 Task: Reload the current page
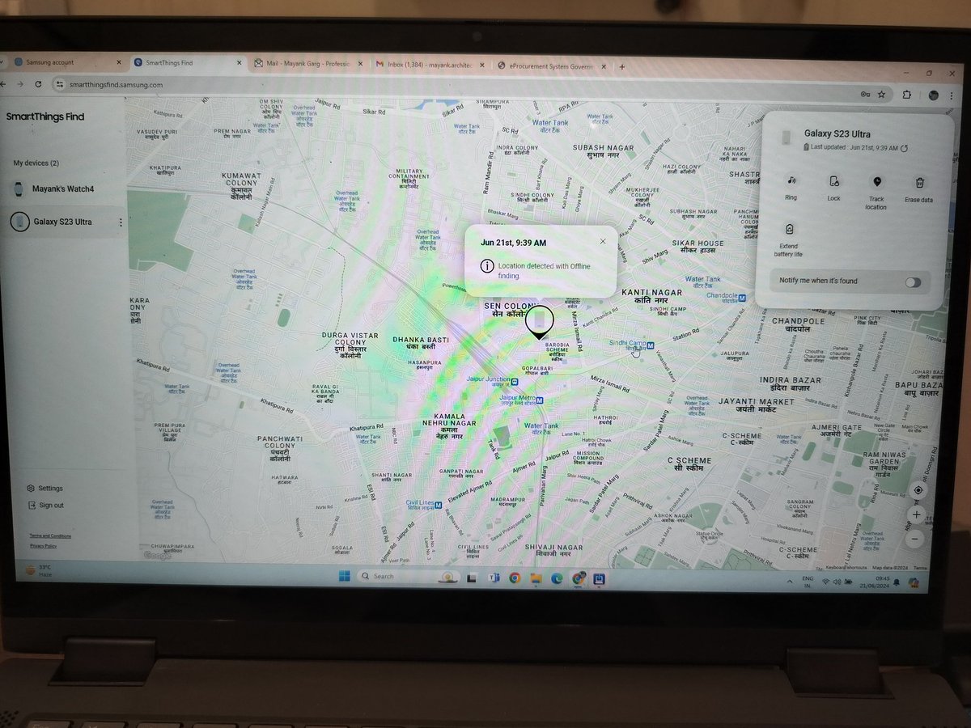tap(38, 84)
